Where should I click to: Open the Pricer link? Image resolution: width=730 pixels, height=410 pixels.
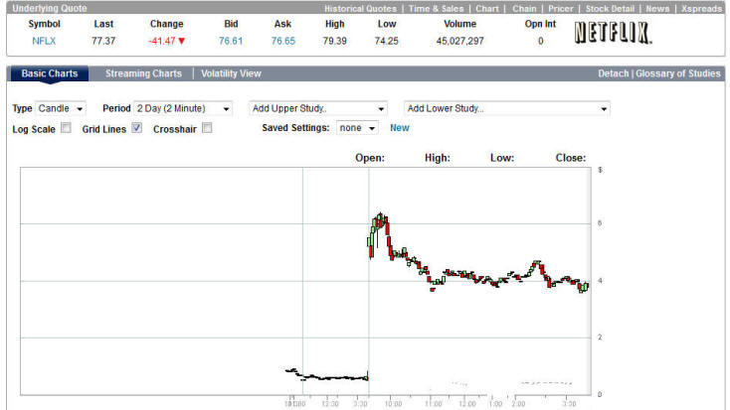pyautogui.click(x=561, y=8)
